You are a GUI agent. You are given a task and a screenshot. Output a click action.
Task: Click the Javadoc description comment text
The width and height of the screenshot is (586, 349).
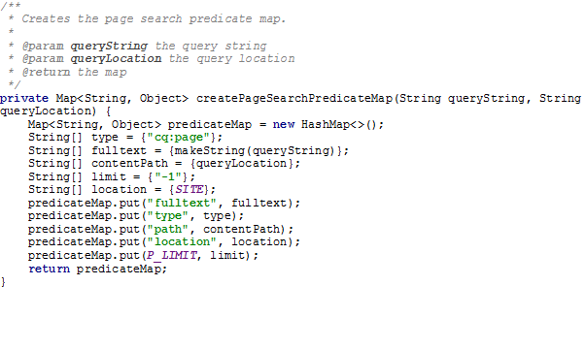tap(154, 19)
